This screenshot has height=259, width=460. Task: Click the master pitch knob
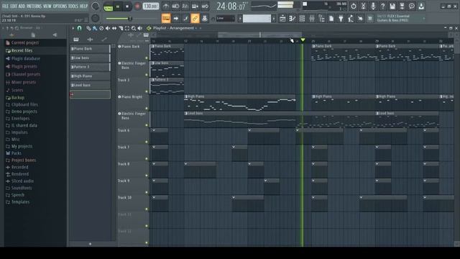click(x=96, y=18)
